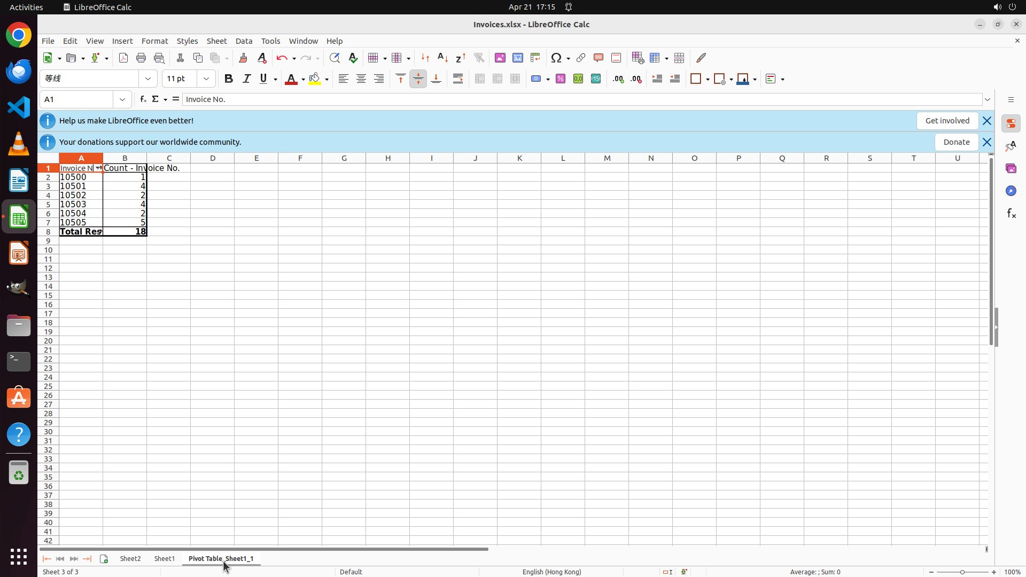
Task: Click the Get involved button
Action: tap(947, 121)
